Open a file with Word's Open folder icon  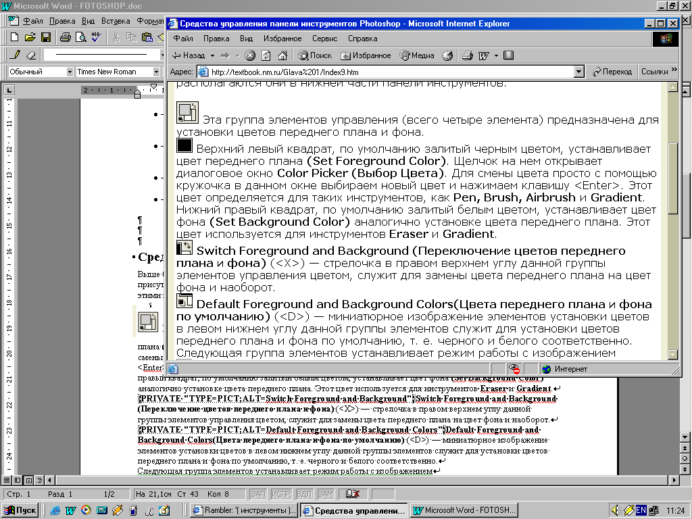[30, 38]
